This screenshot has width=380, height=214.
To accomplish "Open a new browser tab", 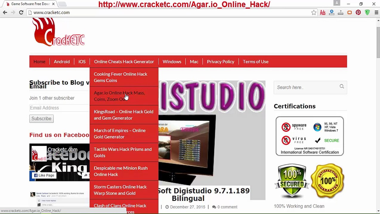I will click(x=62, y=4).
